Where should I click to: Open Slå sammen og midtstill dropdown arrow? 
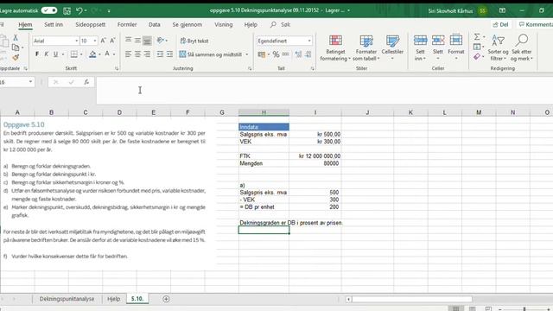click(247, 54)
